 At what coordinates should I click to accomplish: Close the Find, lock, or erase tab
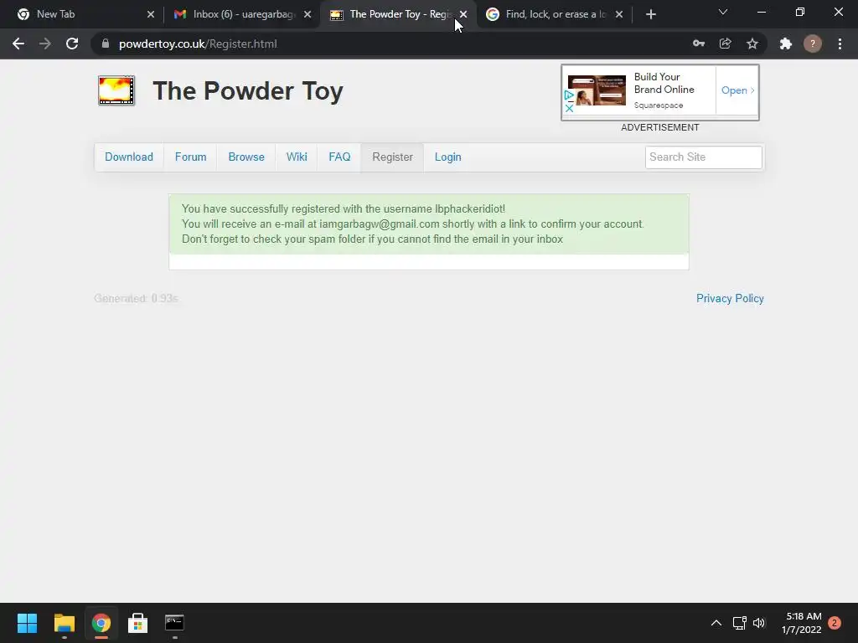[619, 14]
